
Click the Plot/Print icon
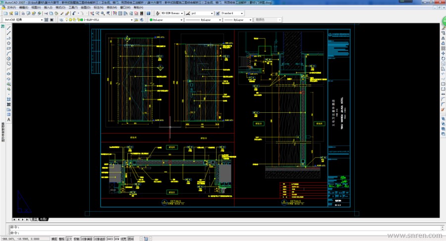tap(23, 13)
